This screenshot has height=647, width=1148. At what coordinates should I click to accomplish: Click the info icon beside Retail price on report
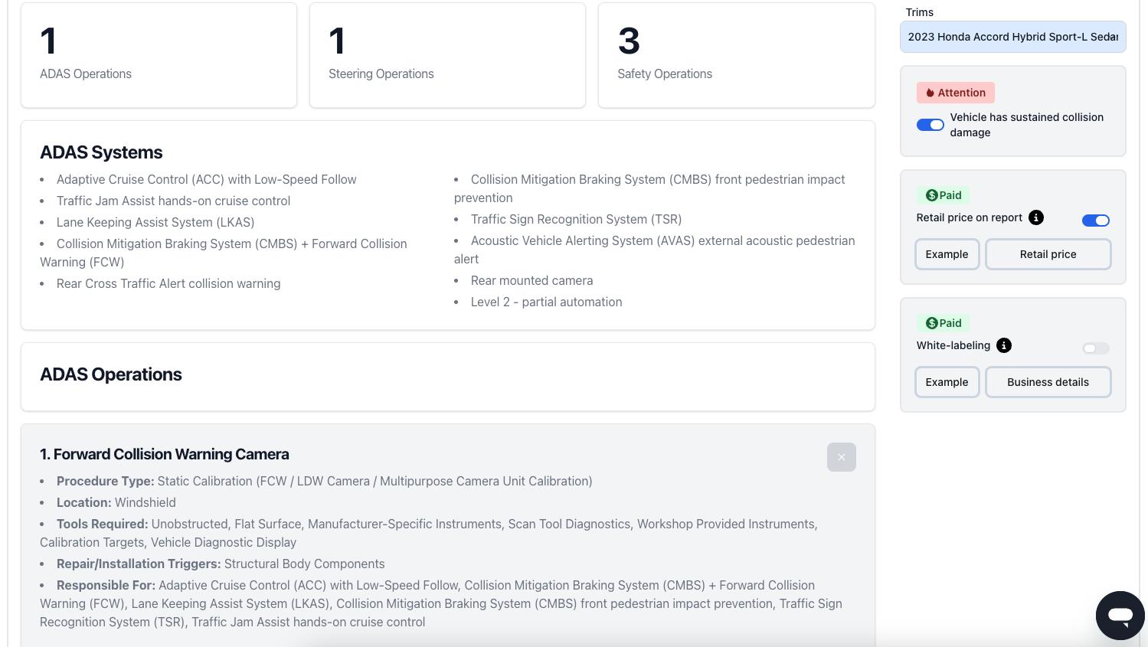(x=1036, y=217)
